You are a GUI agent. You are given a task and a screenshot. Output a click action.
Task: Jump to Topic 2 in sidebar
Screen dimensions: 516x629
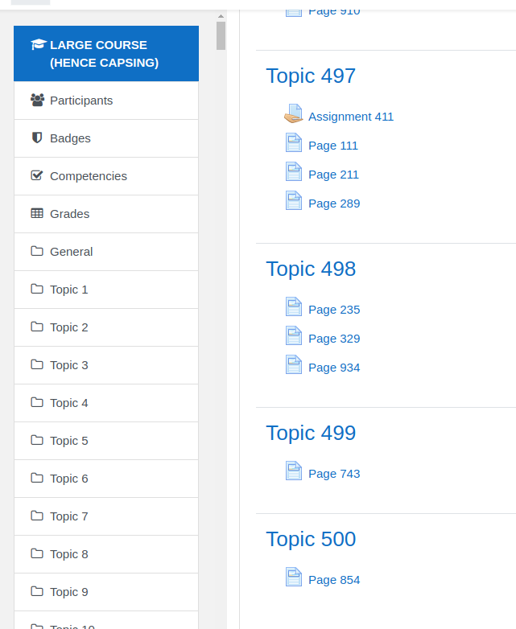point(106,327)
